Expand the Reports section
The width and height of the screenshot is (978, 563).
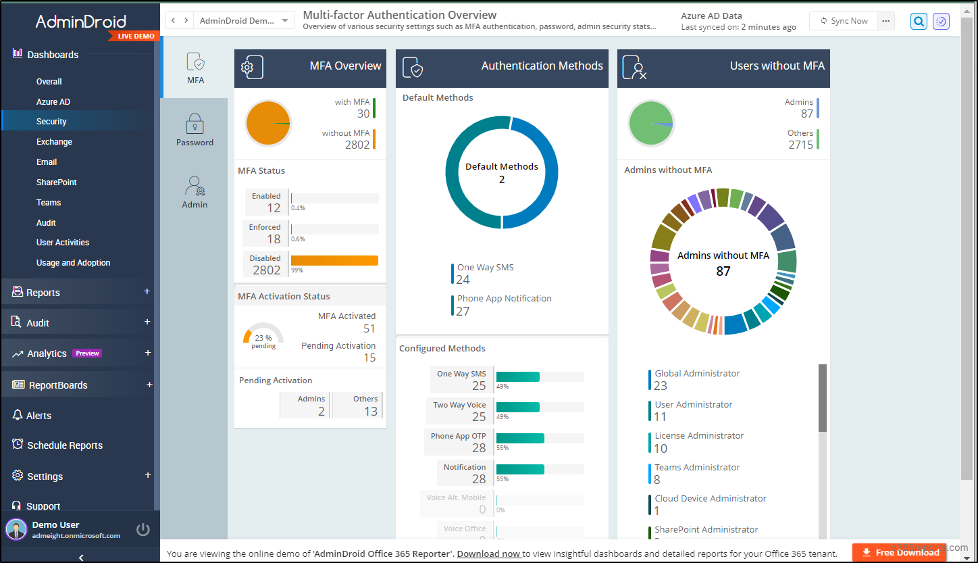pyautogui.click(x=147, y=291)
